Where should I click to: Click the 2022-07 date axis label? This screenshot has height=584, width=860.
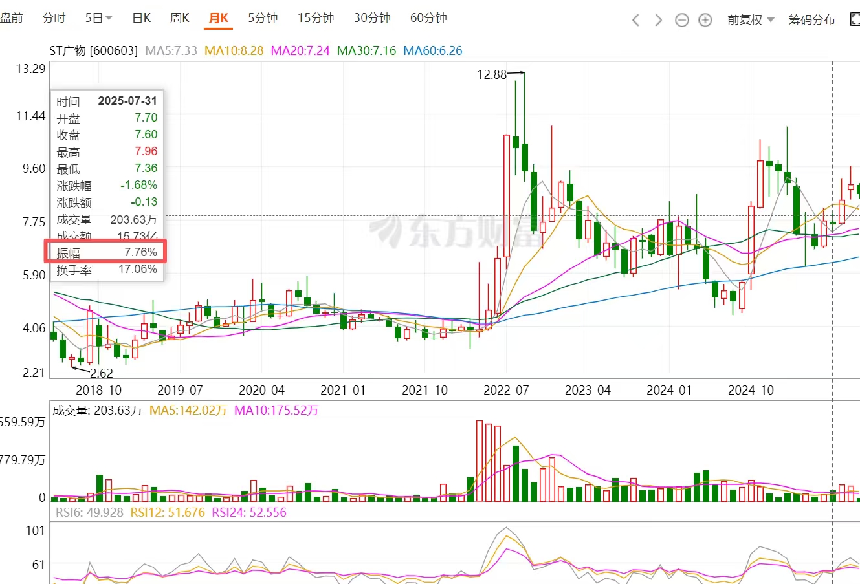pos(506,390)
